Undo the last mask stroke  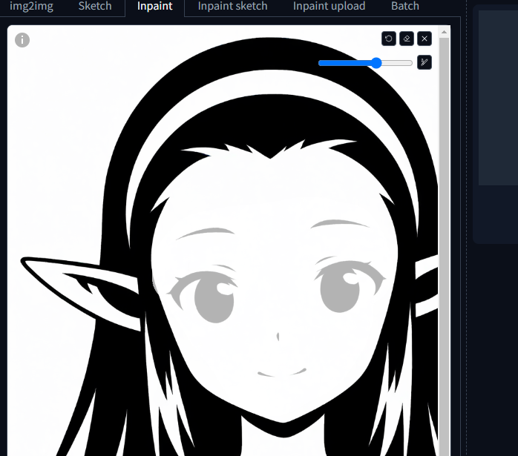point(389,39)
